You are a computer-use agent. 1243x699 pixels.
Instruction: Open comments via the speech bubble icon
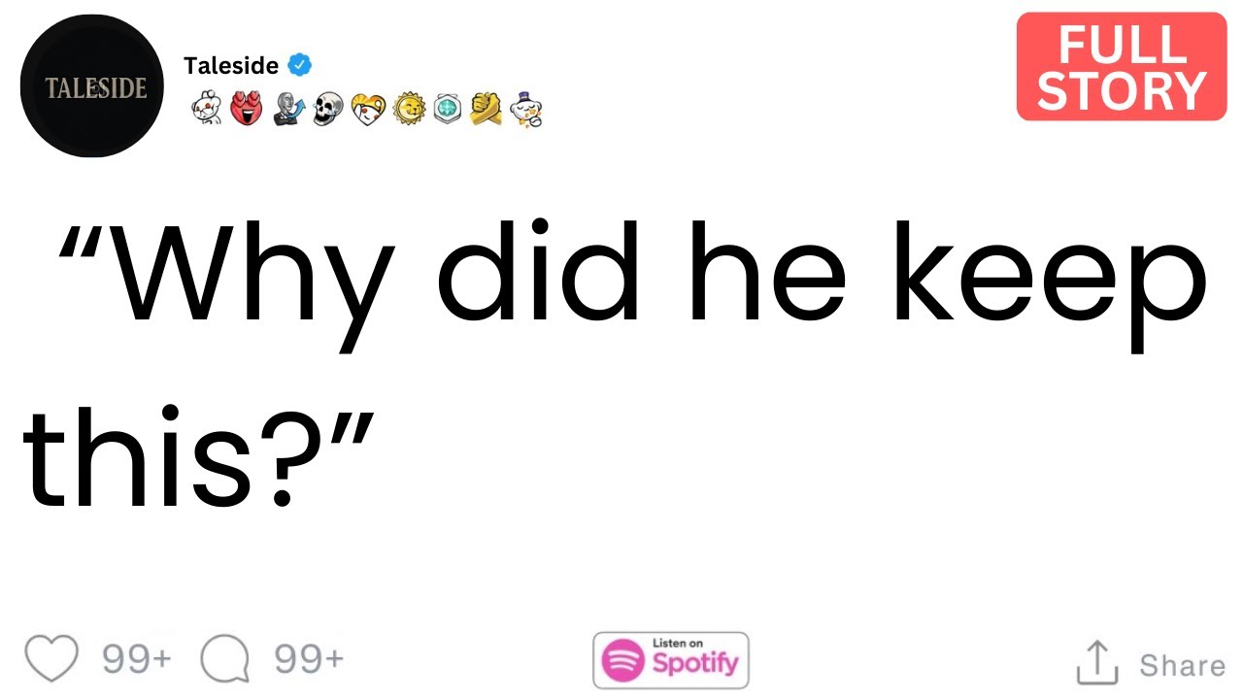pyautogui.click(x=225, y=660)
